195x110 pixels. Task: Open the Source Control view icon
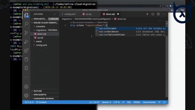pyautogui.click(x=26, y=33)
